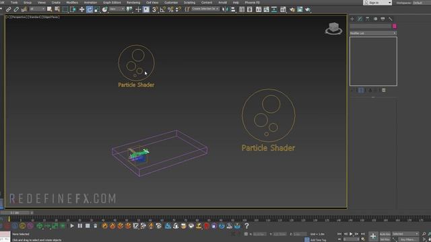This screenshot has width=431, height=242.
Task: Switch to the Create command panel tab
Action: pos(352,19)
